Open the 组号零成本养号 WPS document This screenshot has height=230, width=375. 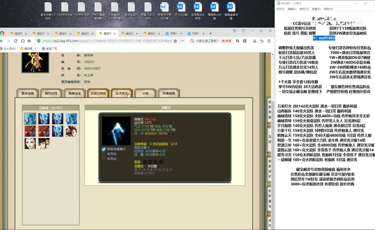click(x=198, y=11)
